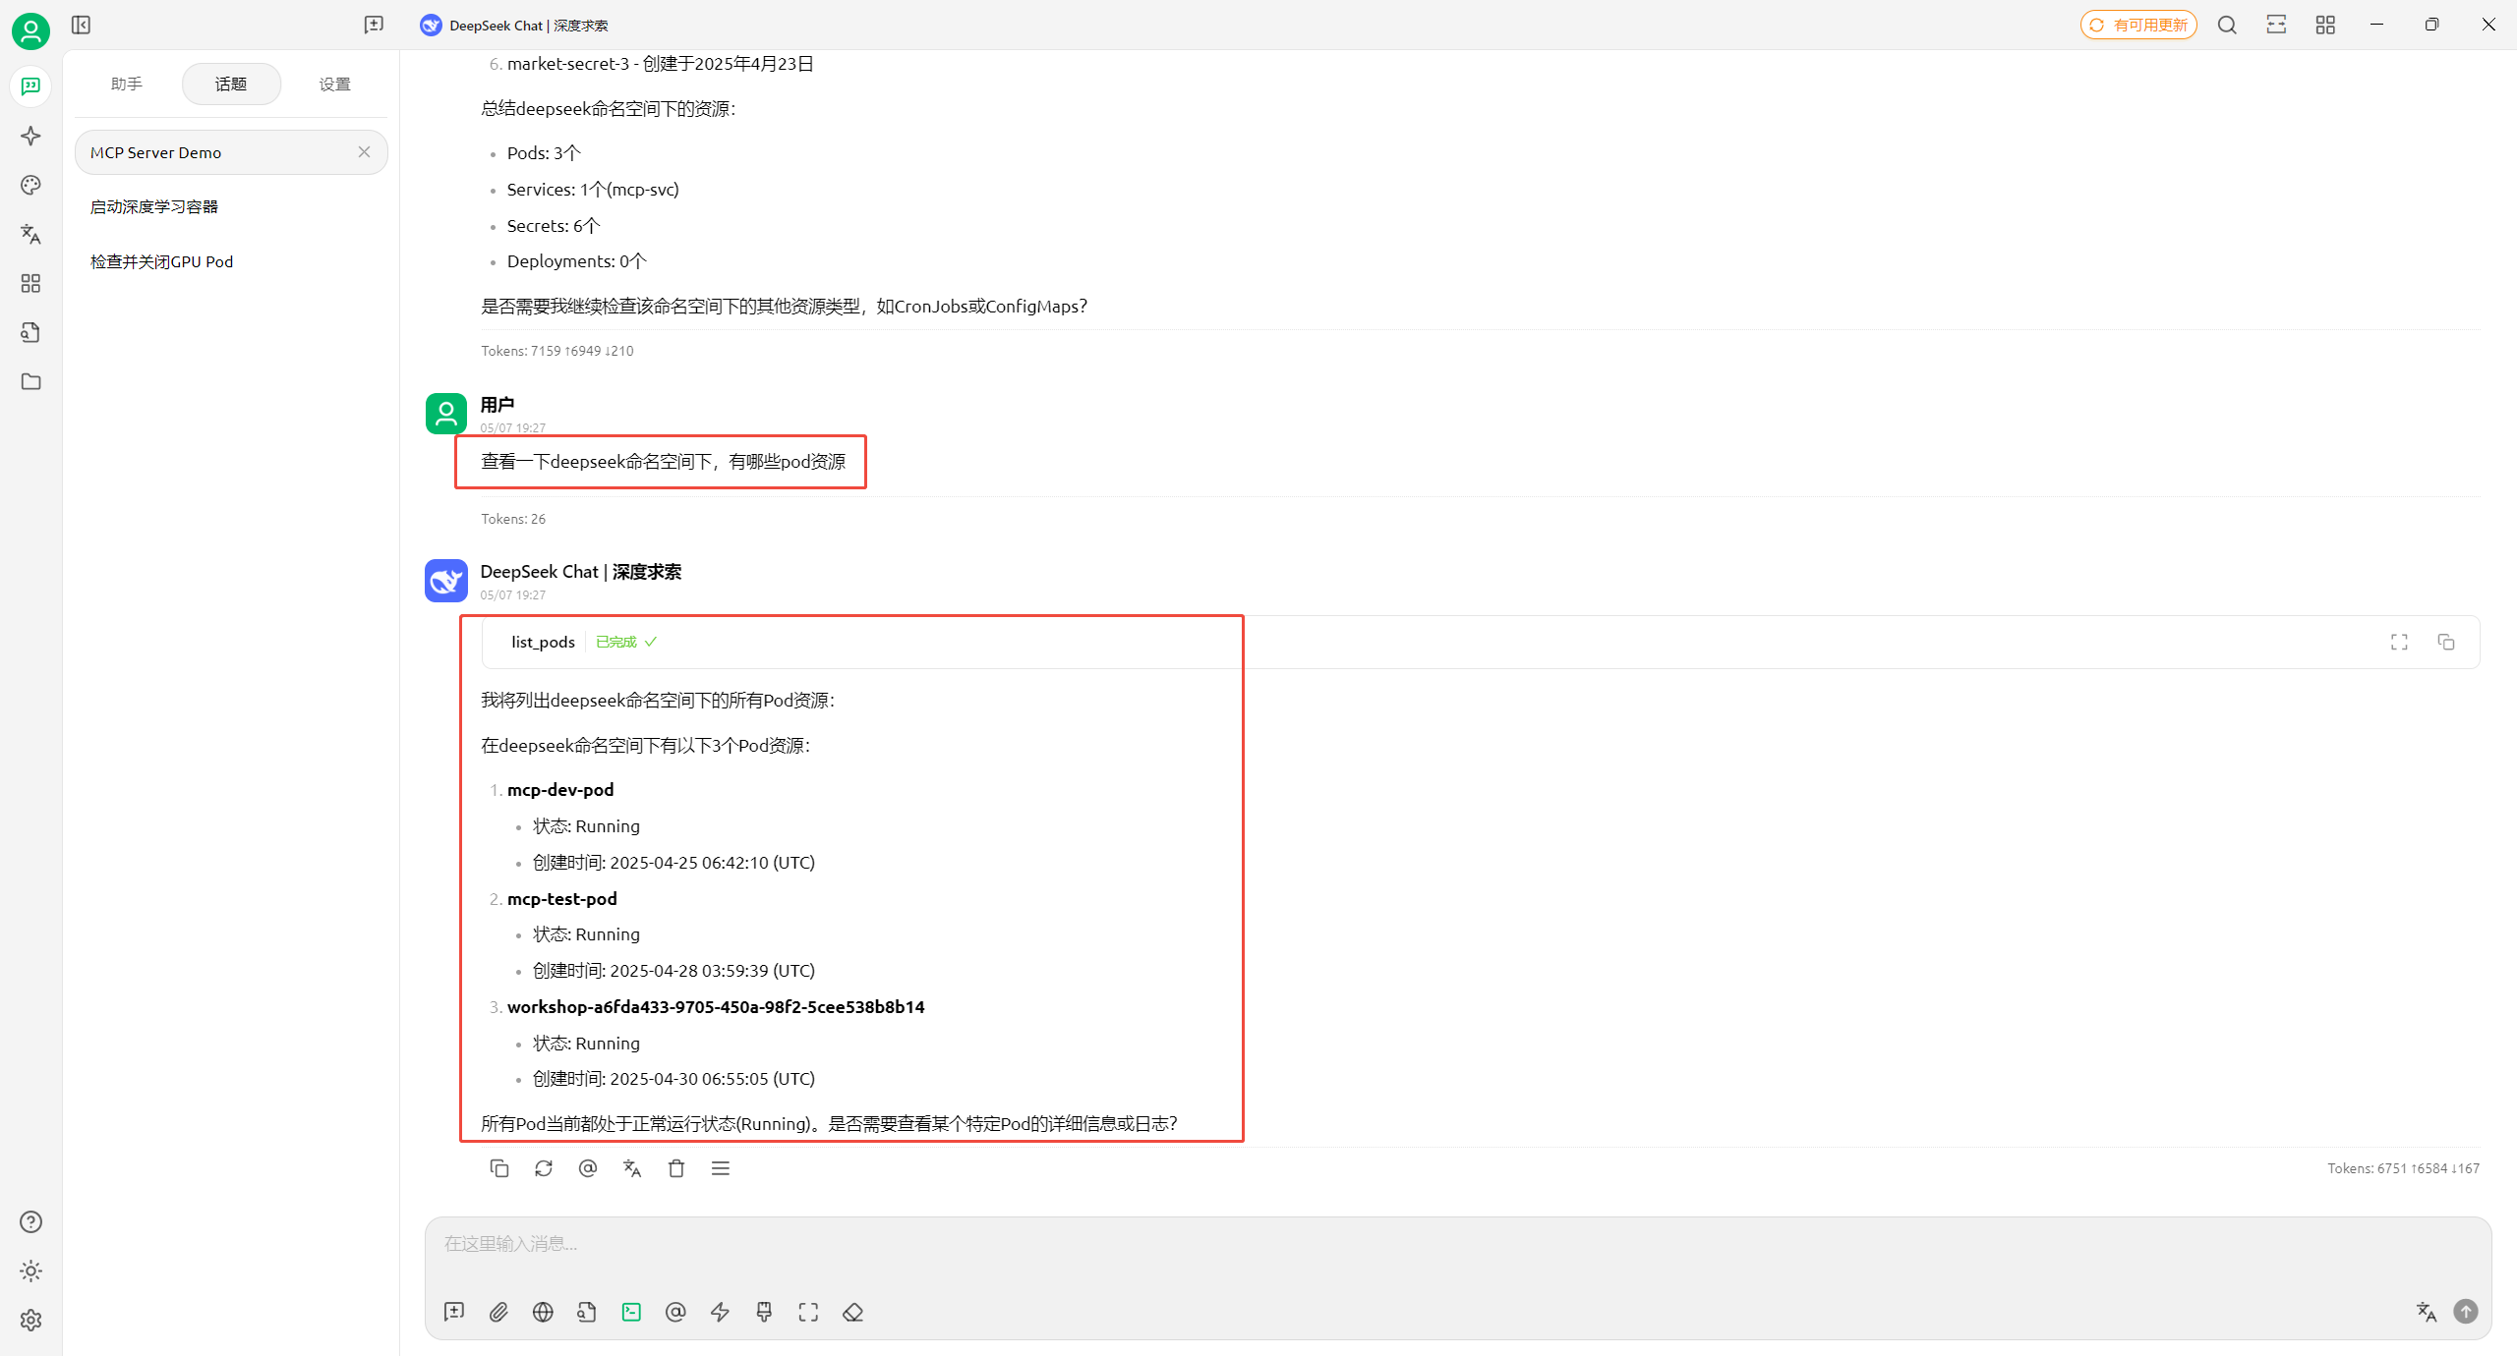Open mini apps grid in header
The image size is (2517, 1356).
coord(2325,25)
